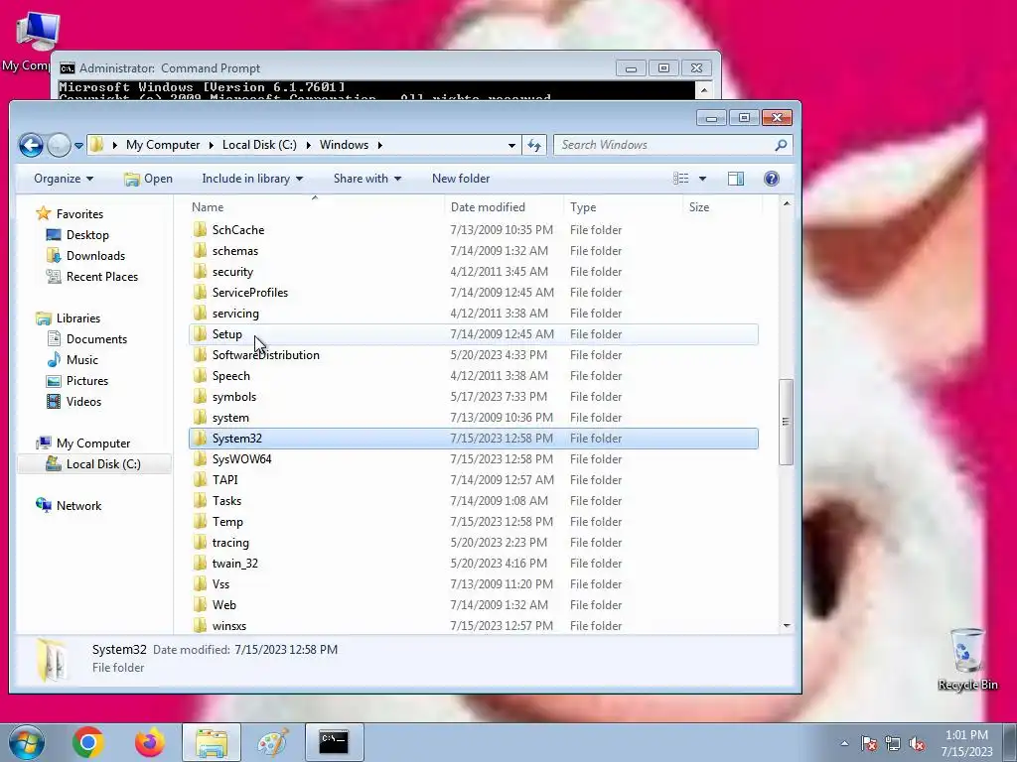Launch Firefox from the taskbar
The height and width of the screenshot is (762, 1017).
[x=150, y=742]
